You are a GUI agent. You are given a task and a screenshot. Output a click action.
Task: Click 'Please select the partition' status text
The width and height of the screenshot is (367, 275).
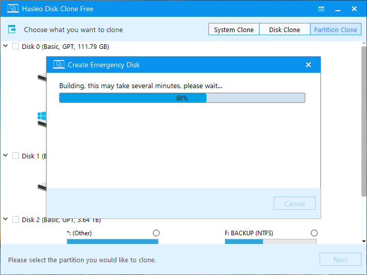click(x=82, y=260)
